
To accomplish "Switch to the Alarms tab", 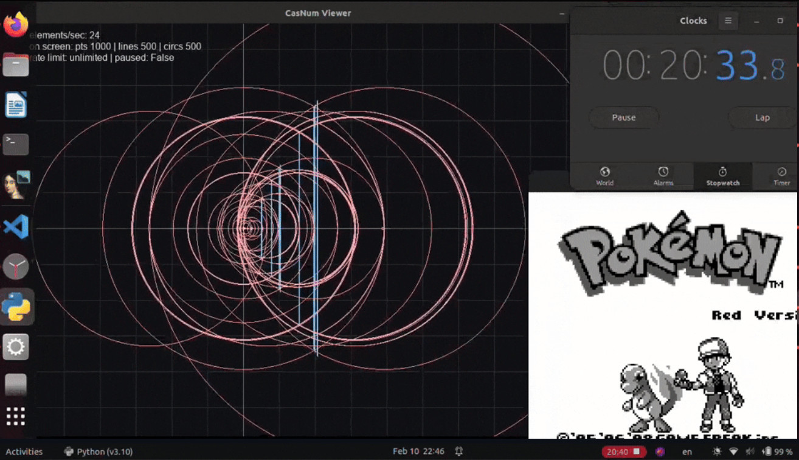I will tap(663, 176).
